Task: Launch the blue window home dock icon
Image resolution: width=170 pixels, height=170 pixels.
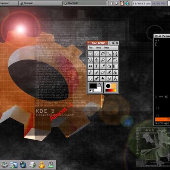Action: point(14,165)
